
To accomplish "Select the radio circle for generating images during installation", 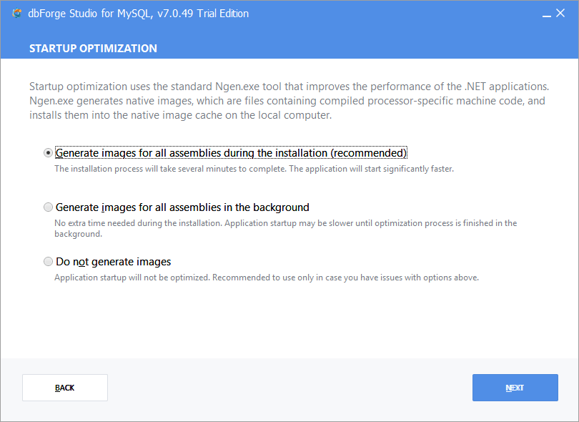I will point(48,153).
